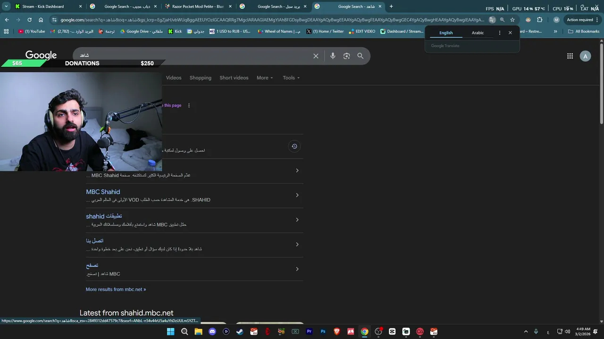Viewport: 604px width, 339px height.
Task: Open Brave browser from taskbar
Action: pyautogui.click(x=337, y=331)
